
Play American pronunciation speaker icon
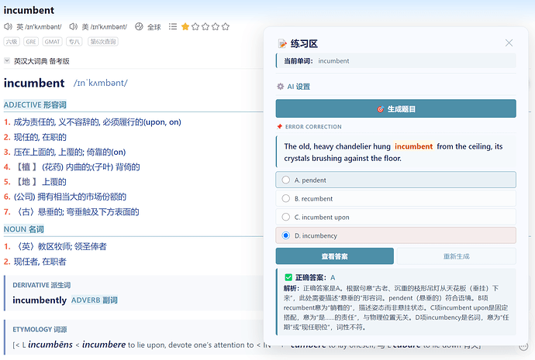click(74, 26)
